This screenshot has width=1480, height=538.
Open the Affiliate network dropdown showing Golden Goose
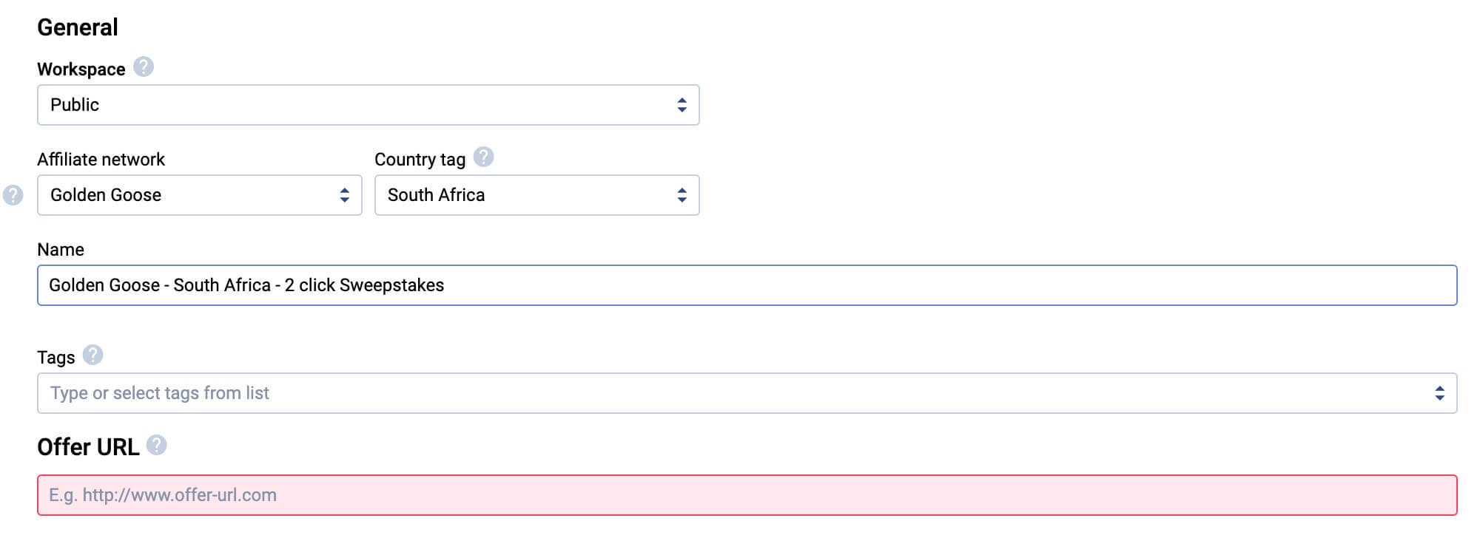(185, 195)
